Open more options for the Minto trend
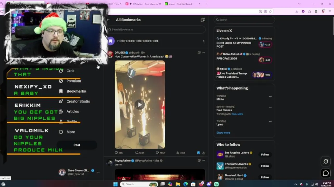Image resolution: width=334 pixels, height=187 pixels. [x=270, y=96]
